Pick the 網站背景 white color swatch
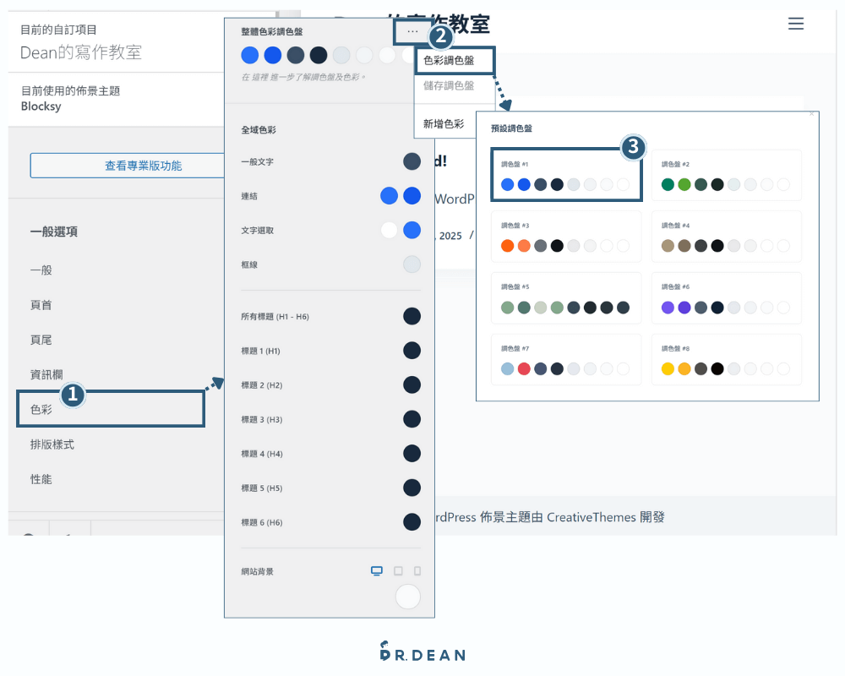 tap(408, 597)
